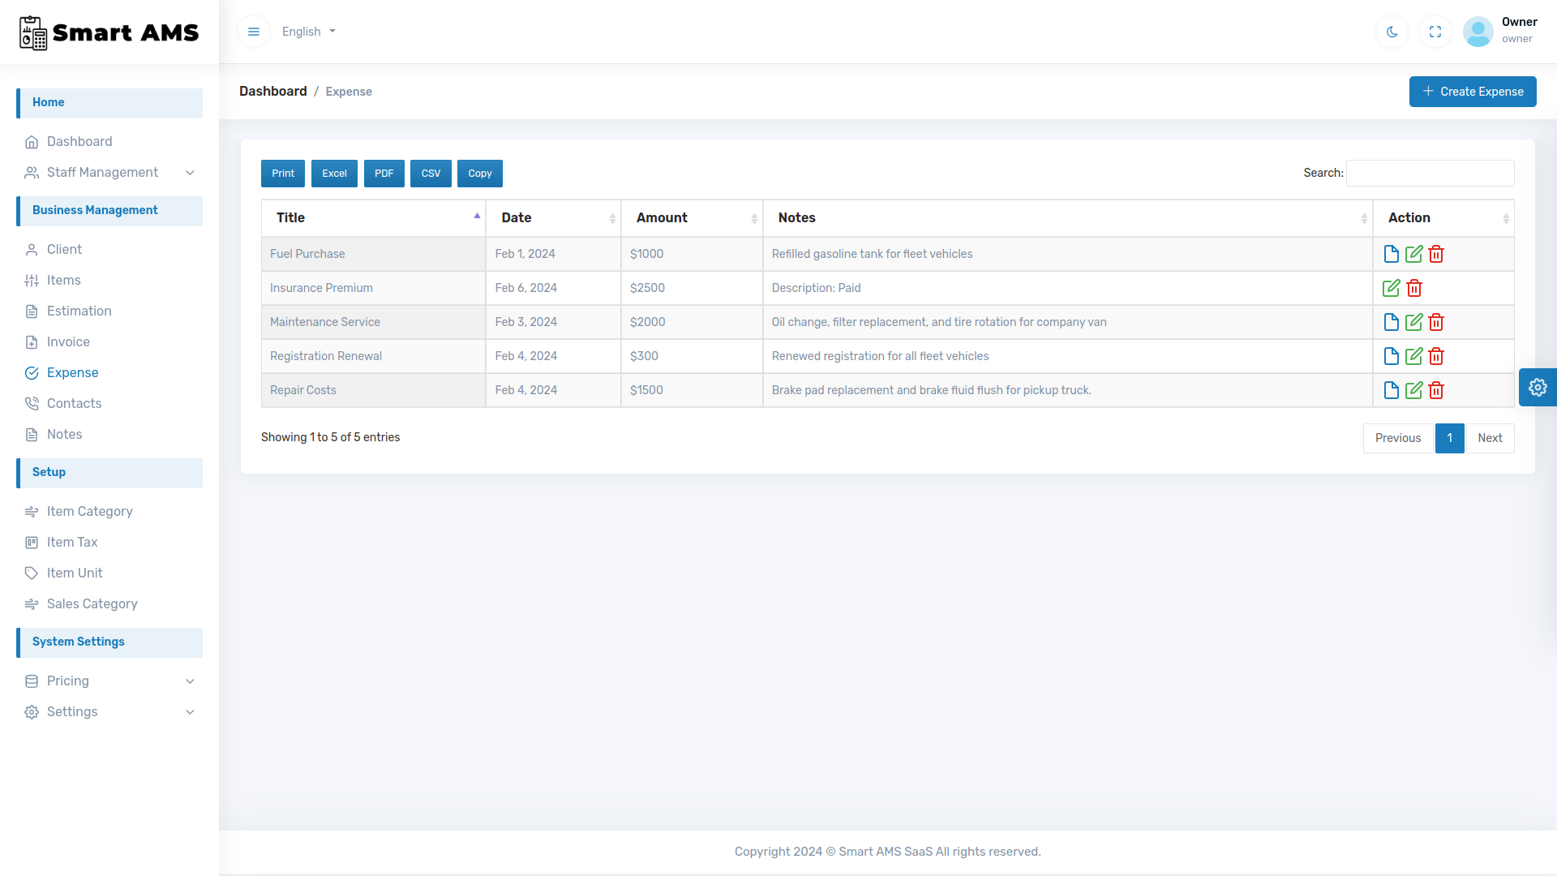The width and height of the screenshot is (1557, 876).
Task: Enter fullscreen with the expand icon
Action: [x=1435, y=32]
